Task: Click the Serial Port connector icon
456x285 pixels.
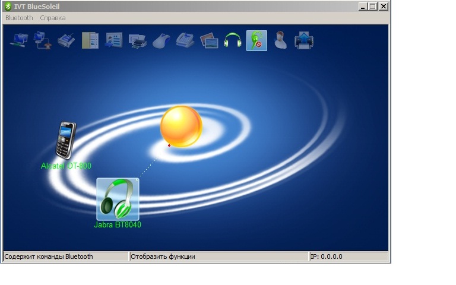Action: [66, 41]
